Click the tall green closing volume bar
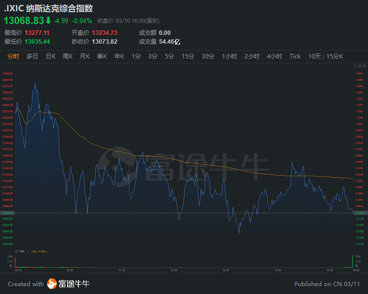Viewport: 368px width, 294px height. pos(353,261)
